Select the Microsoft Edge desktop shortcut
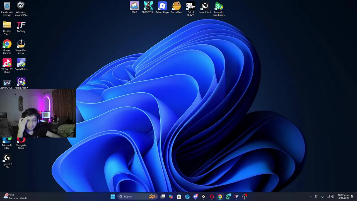 [7, 143]
